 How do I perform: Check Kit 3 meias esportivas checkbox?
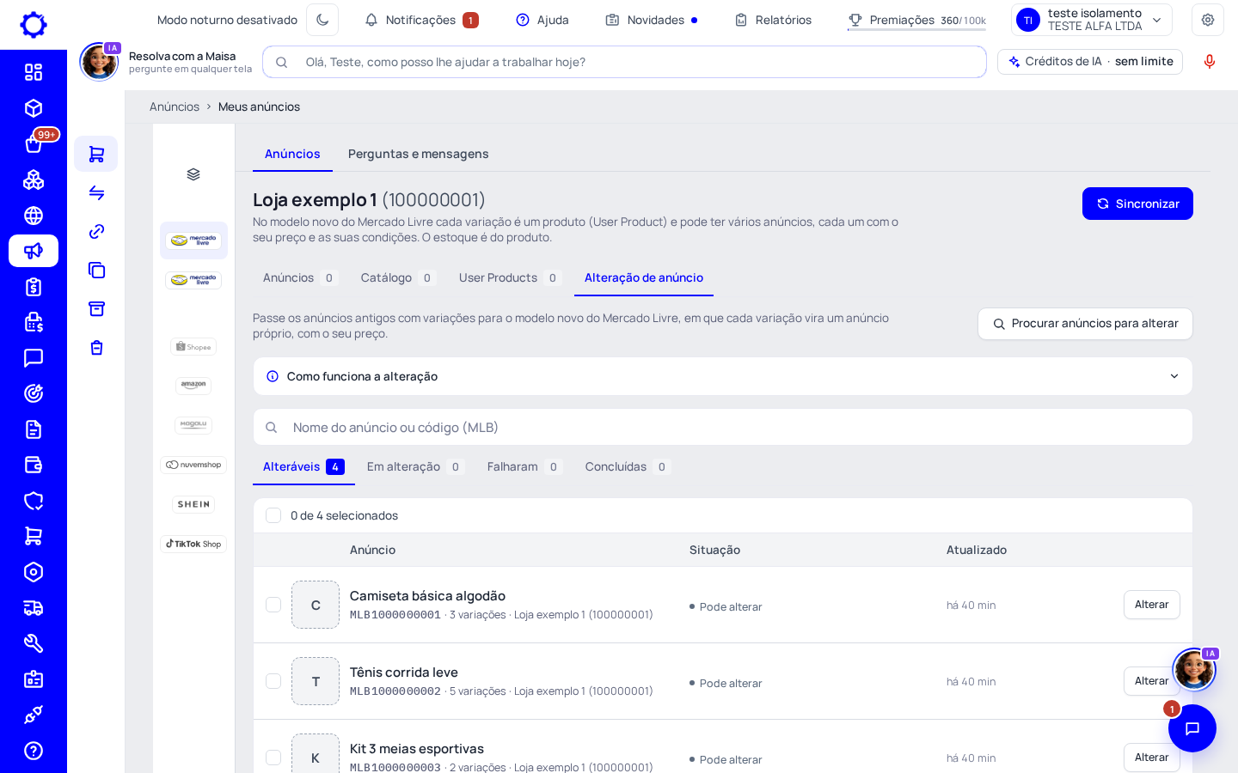pos(273,758)
